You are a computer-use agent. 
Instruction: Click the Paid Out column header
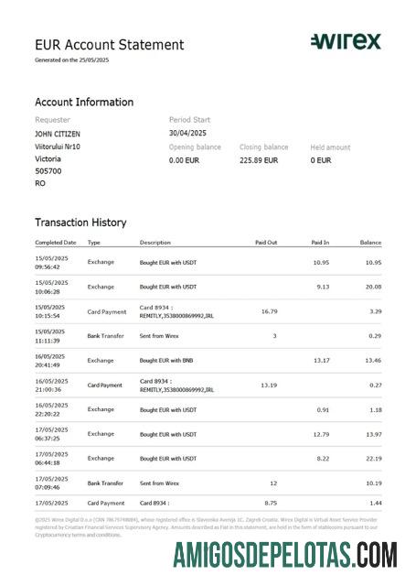[x=266, y=243]
